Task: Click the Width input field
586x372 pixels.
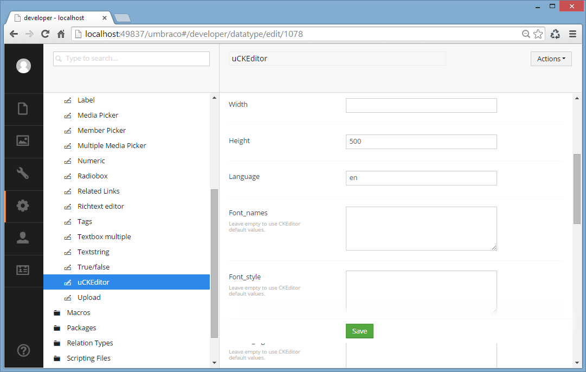Action: 421,105
